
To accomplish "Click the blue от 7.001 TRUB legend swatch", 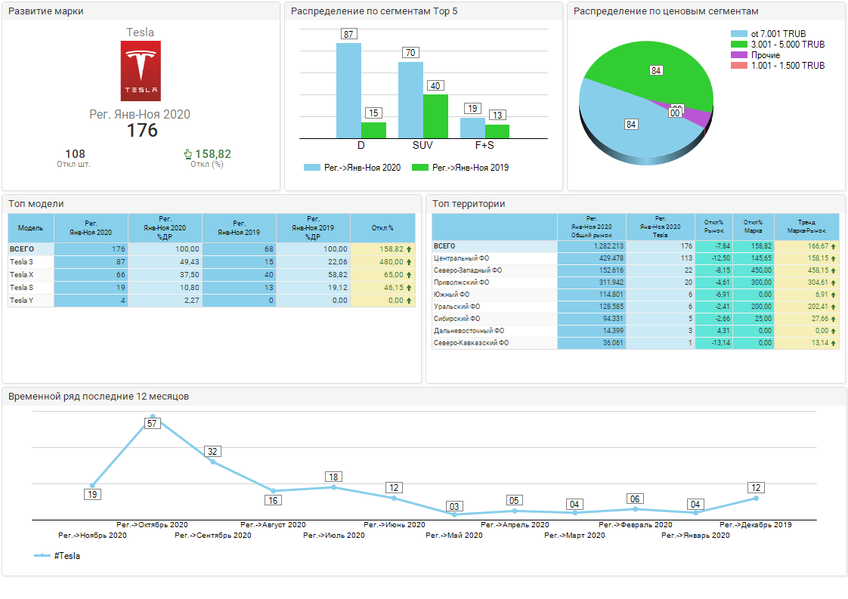I will click(x=738, y=34).
